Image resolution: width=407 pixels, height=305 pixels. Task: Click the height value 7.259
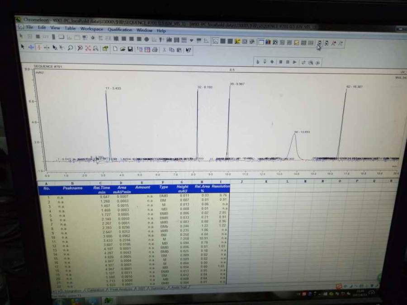[x=185, y=239]
